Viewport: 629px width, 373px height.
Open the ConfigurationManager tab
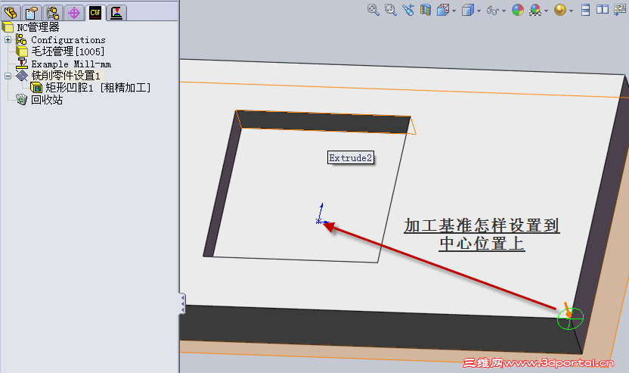pos(53,13)
